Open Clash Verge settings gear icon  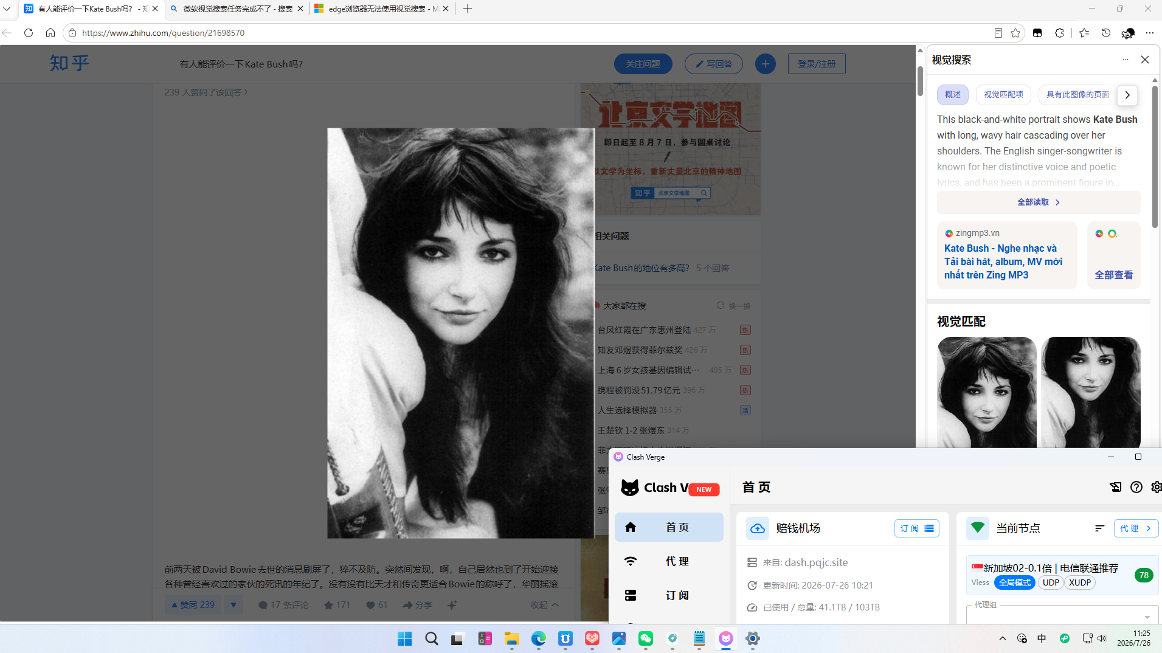1157,487
